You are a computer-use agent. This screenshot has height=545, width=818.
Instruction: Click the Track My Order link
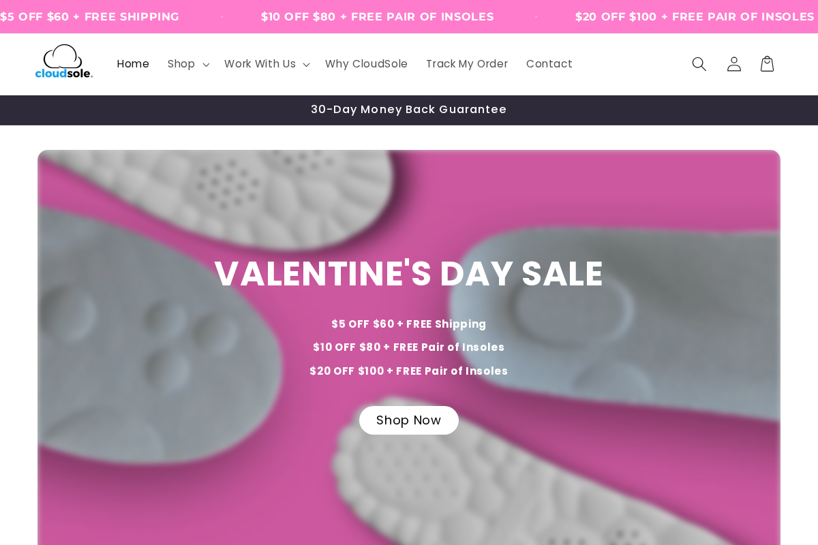[467, 64]
